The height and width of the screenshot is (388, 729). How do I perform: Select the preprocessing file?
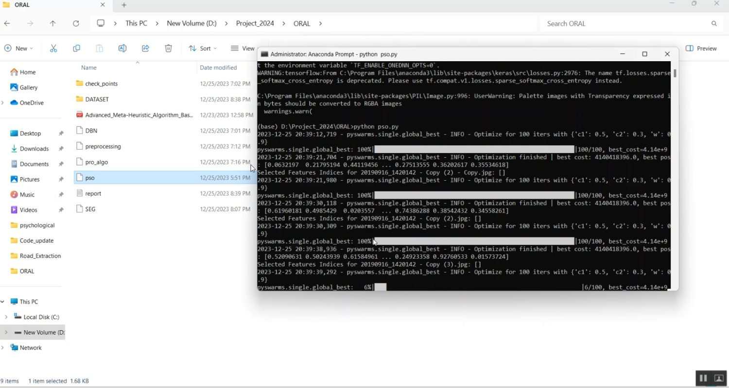(x=103, y=146)
